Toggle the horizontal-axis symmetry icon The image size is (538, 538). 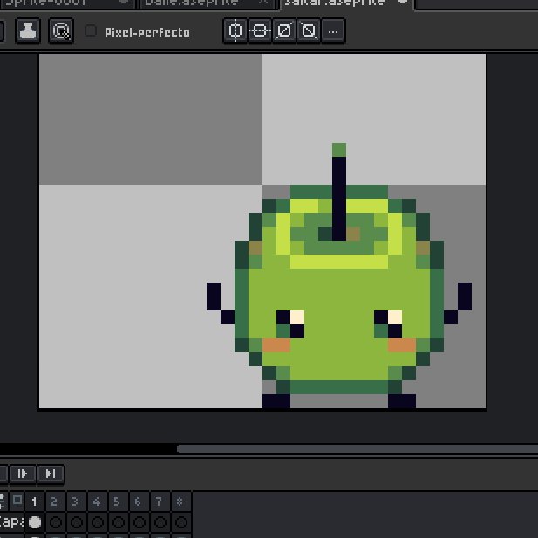pyautogui.click(x=260, y=31)
